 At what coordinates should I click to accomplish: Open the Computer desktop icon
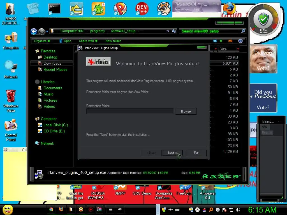(x=11, y=41)
